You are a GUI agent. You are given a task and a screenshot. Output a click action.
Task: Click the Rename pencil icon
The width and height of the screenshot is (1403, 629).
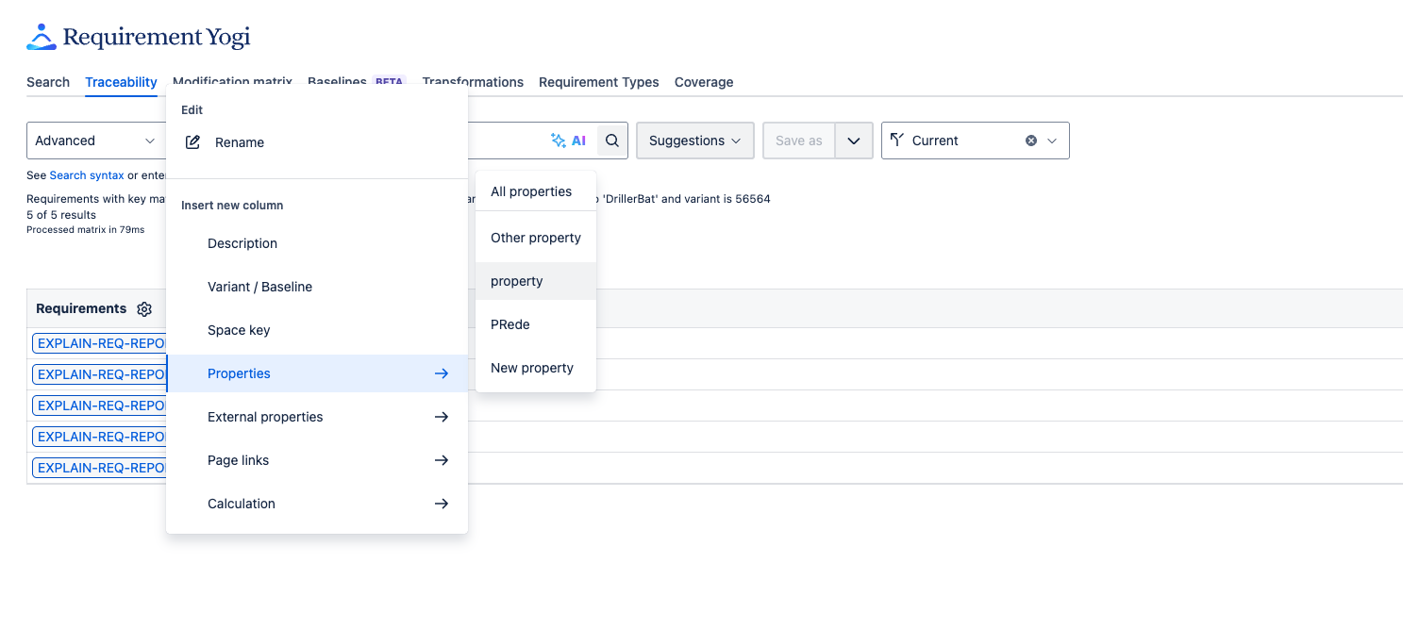192,142
